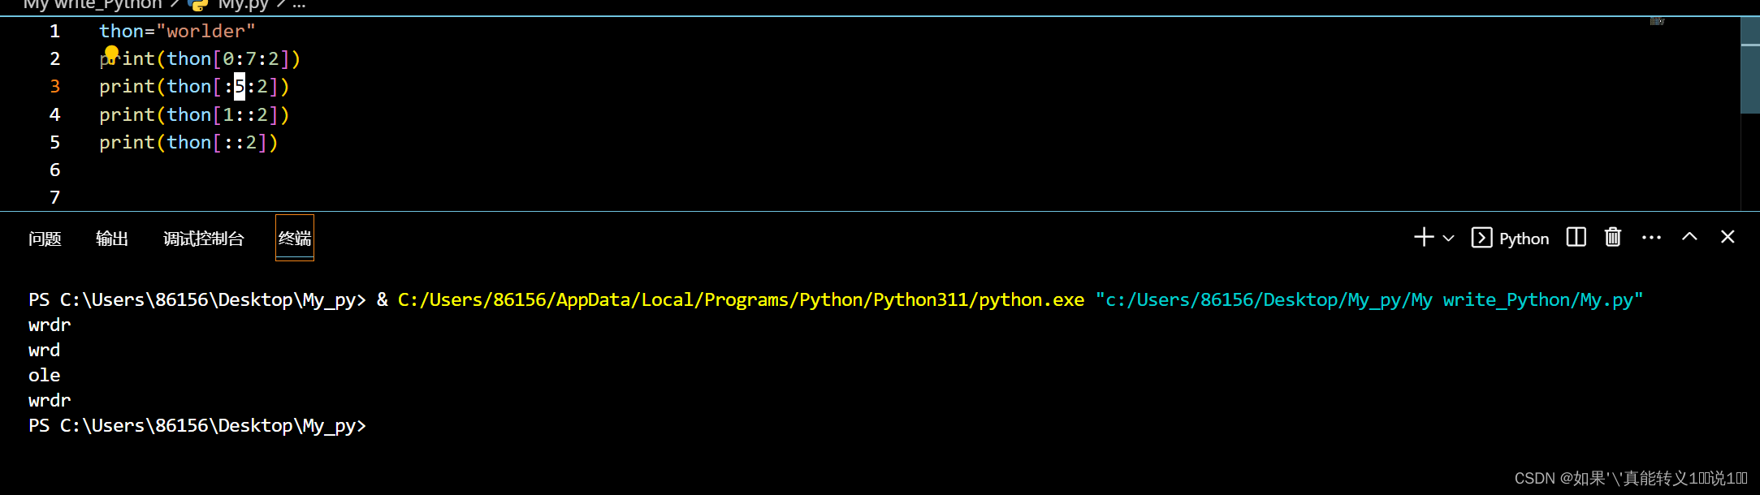This screenshot has height=495, width=1760.
Task: Select the Python terminal shell icon
Action: pos(1481,238)
